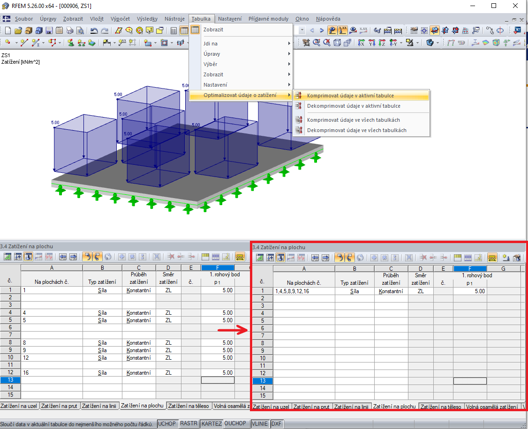528x429 pixels.
Task: Switch to 'Zatížení na těleso' tab in right table
Action: [x=441, y=407]
